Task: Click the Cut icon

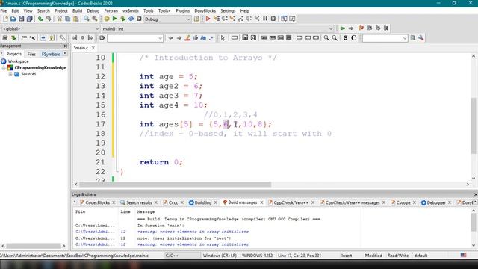Action: point(60,19)
